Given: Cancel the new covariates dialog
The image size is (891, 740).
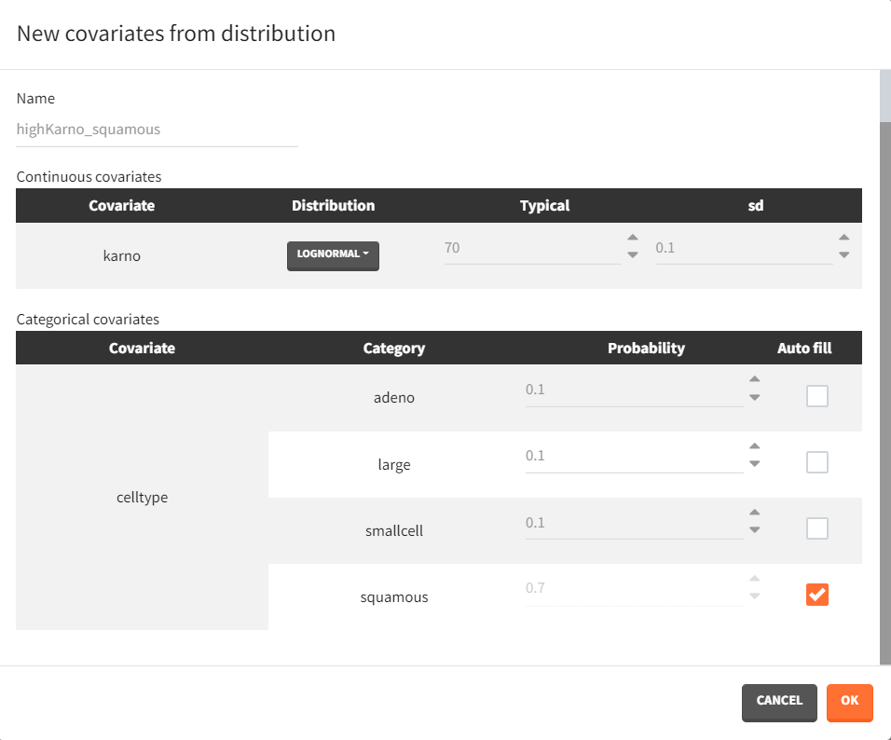Looking at the screenshot, I should point(779,702).
